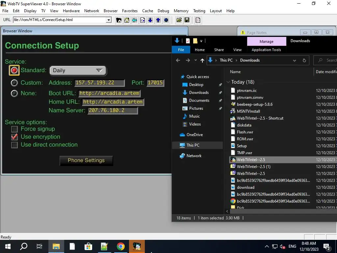337x253 pixels.
Task: Click the HTML source document toolbar icon
Action: pyautogui.click(x=198, y=20)
